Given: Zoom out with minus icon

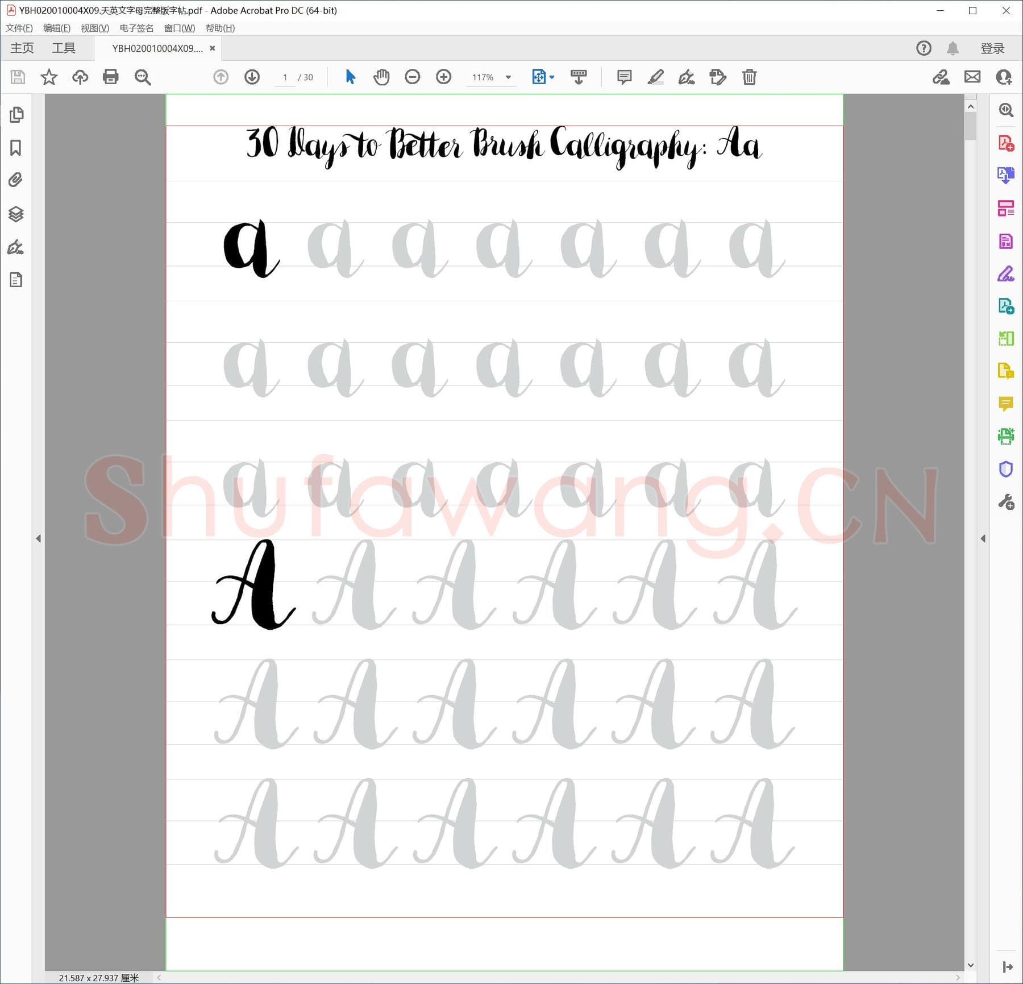Looking at the screenshot, I should (413, 77).
